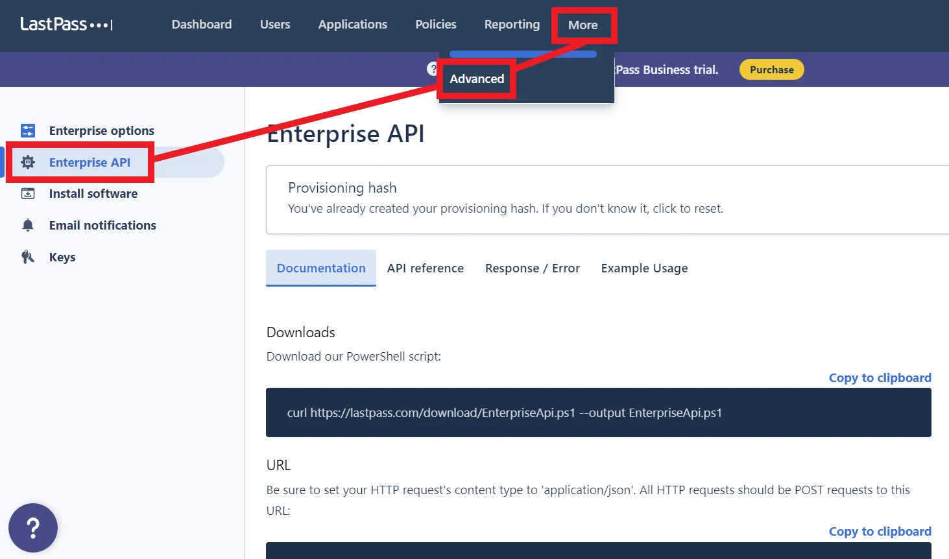Image resolution: width=949 pixels, height=559 pixels.
Task: Copy the URL section code to clipboard
Action: pos(880,531)
